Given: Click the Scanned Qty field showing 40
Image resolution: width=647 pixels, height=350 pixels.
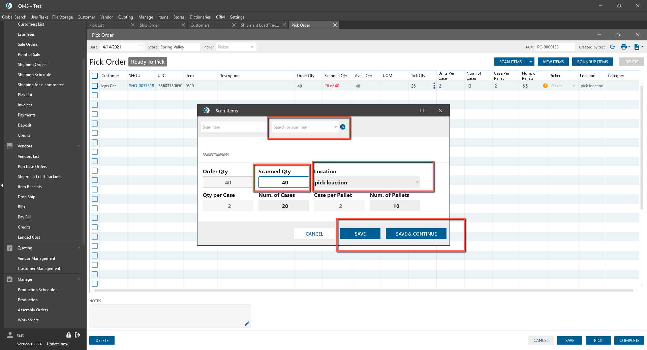Looking at the screenshot, I should coord(284,182).
